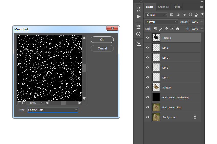Select the Background Blur layer thumbnail
The width and height of the screenshot is (217, 144).
click(156, 107)
